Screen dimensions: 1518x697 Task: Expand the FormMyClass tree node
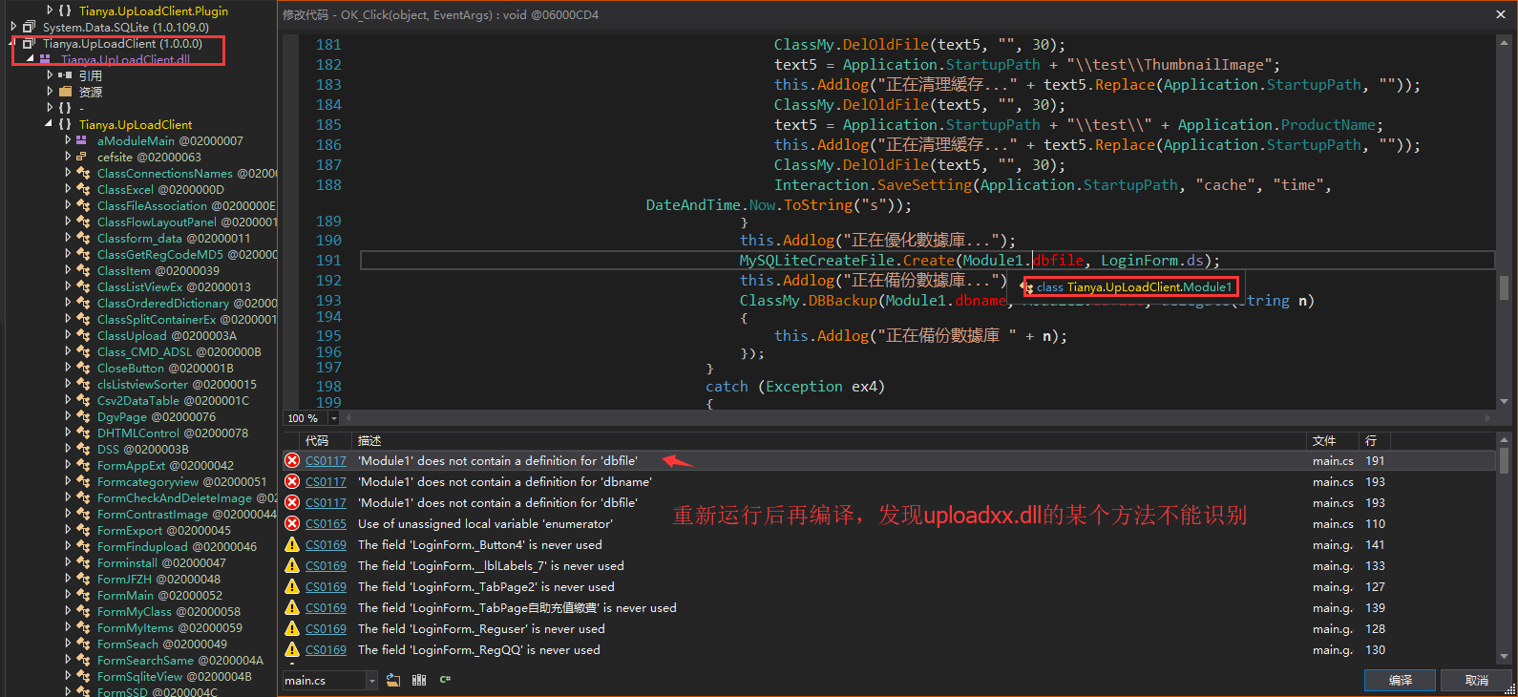click(x=68, y=611)
